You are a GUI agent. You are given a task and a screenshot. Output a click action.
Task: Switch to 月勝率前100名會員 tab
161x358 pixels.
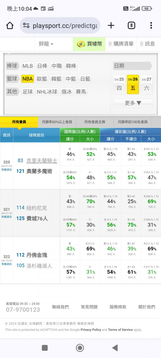(132, 122)
